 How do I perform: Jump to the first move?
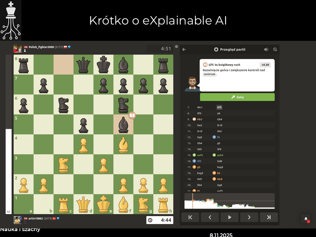[190, 217]
